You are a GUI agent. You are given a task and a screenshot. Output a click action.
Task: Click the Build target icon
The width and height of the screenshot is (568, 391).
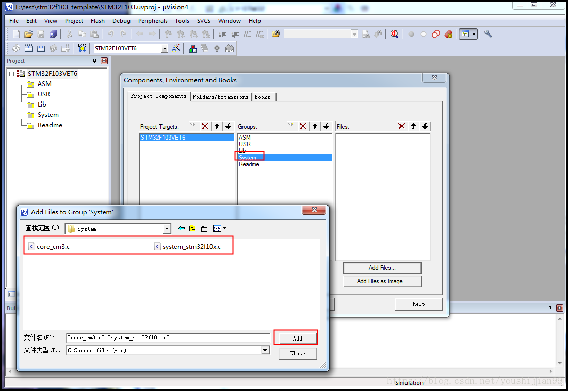[28, 48]
